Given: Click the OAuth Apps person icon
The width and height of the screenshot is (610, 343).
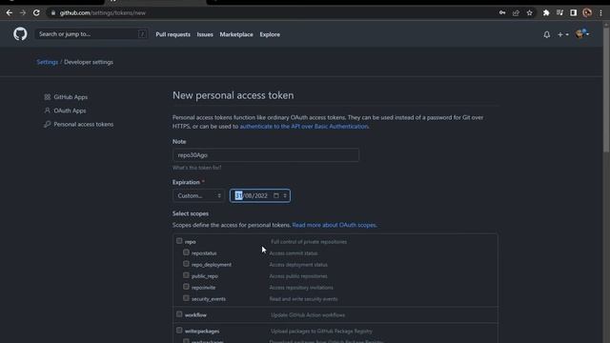Looking at the screenshot, I should 47,111.
